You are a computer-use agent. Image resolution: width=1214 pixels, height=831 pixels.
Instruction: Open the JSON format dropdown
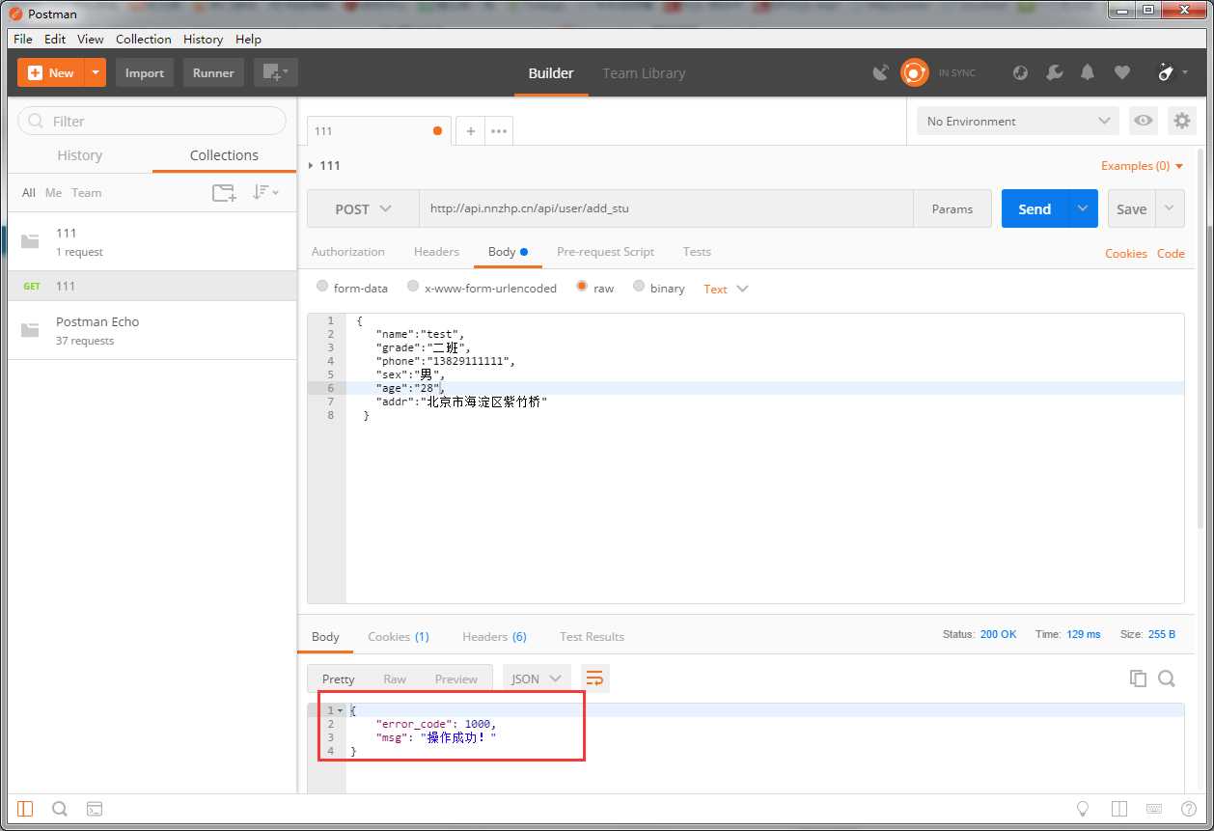537,679
